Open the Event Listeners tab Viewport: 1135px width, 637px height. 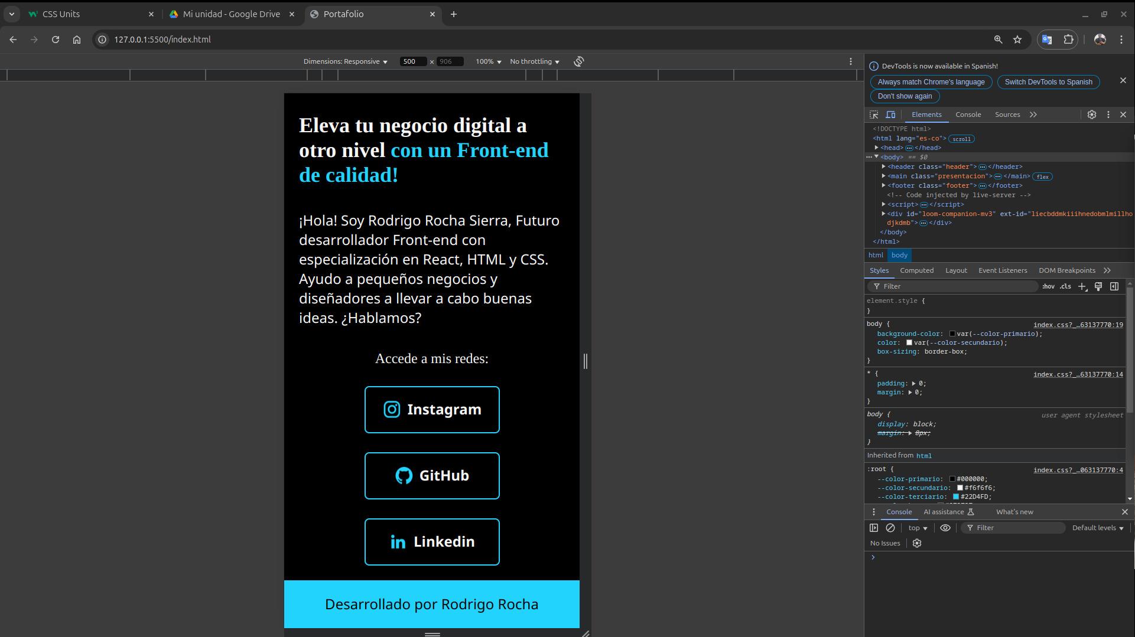[x=1003, y=270]
